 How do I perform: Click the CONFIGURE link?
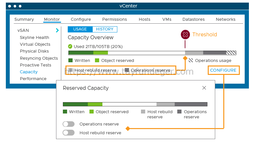tap(223, 70)
